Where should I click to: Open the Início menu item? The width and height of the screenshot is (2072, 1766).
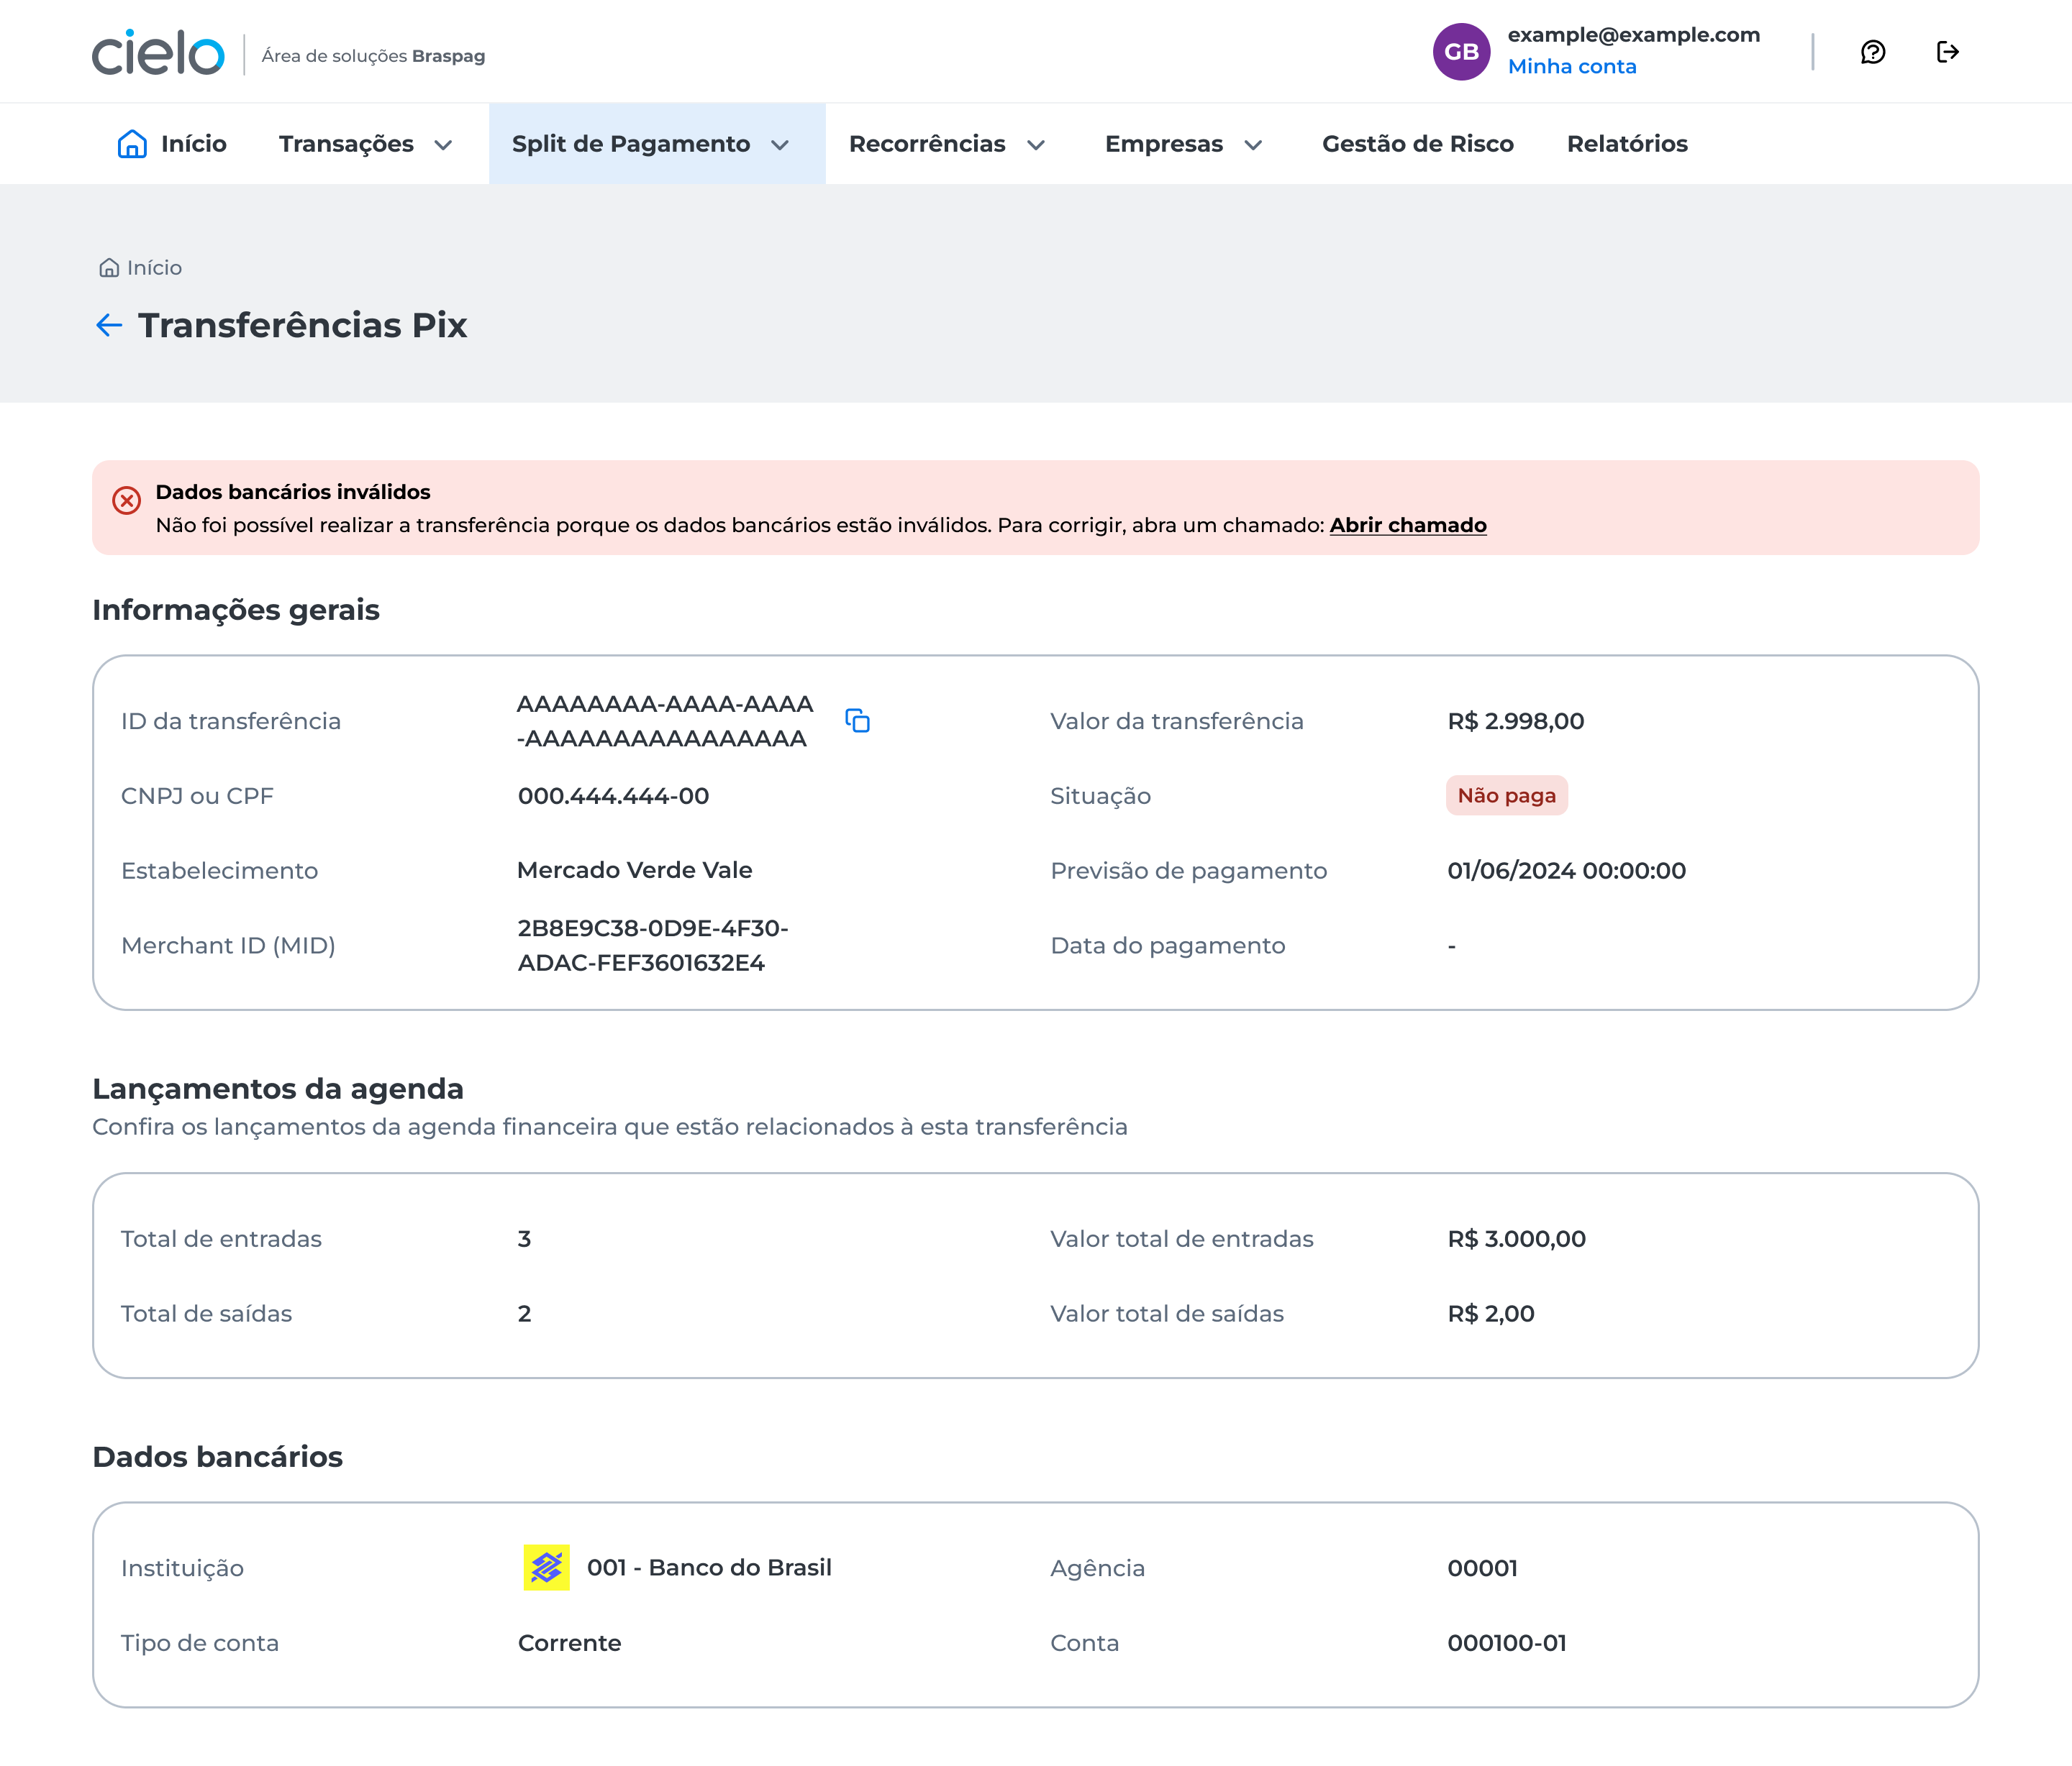172,144
